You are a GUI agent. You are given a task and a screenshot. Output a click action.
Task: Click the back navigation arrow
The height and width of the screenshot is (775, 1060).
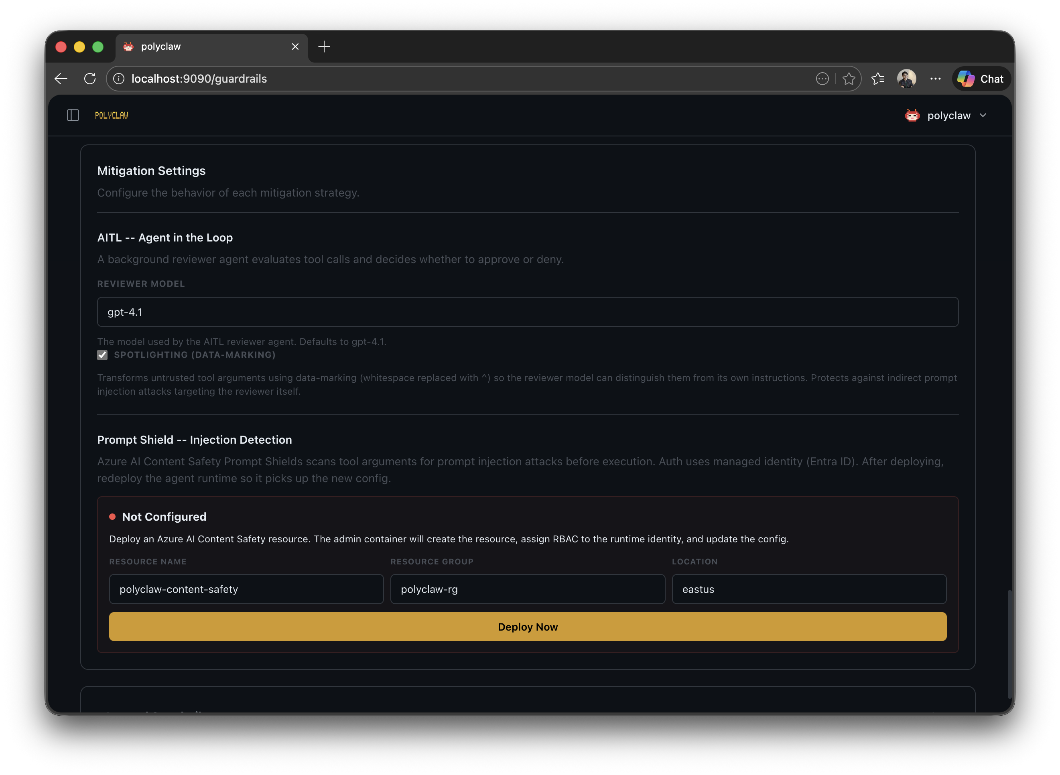point(61,78)
